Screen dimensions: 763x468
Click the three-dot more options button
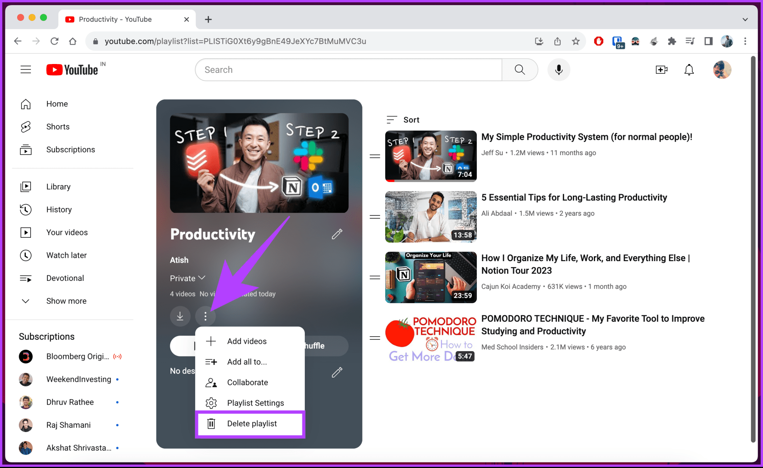pyautogui.click(x=205, y=316)
